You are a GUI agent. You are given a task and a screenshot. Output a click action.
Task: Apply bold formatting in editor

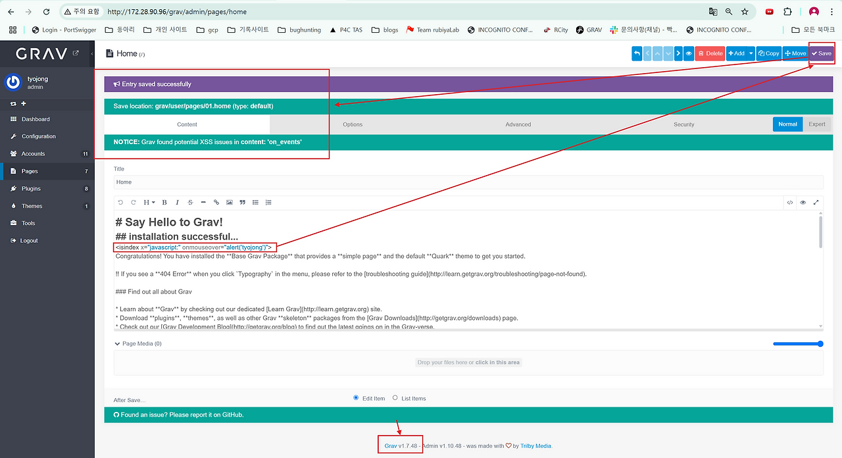pyautogui.click(x=164, y=202)
